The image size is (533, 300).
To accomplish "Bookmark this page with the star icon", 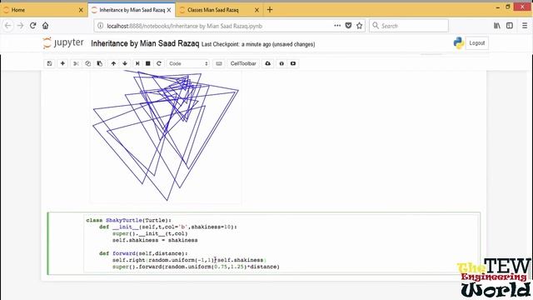I will click(x=359, y=26).
